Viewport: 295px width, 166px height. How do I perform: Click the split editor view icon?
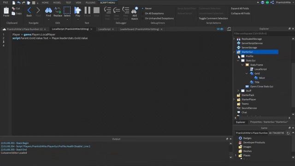(x=229, y=29)
